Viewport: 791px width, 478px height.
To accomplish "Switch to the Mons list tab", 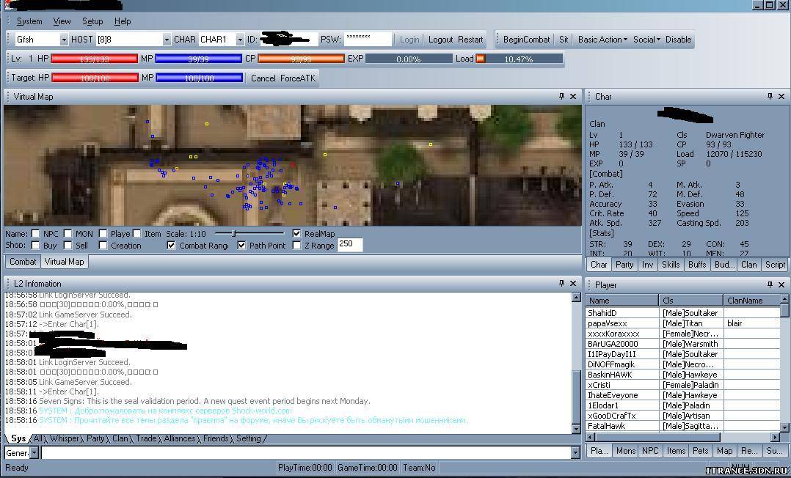I will pos(625,451).
